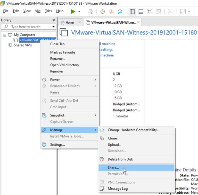Collapse the My Computer tree node

(x=5, y=35)
